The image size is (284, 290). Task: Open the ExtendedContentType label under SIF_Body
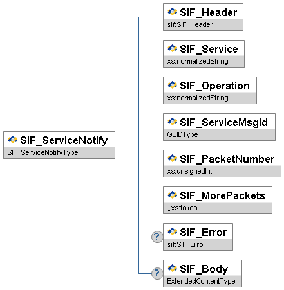(201, 281)
